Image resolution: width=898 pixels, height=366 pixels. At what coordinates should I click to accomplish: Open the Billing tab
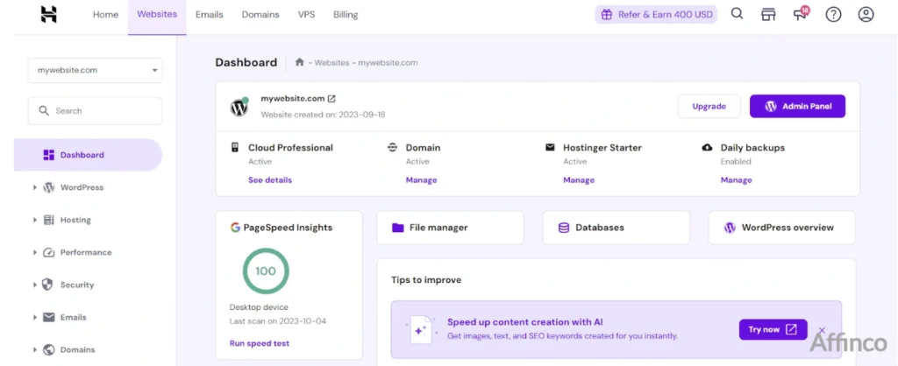tap(346, 15)
